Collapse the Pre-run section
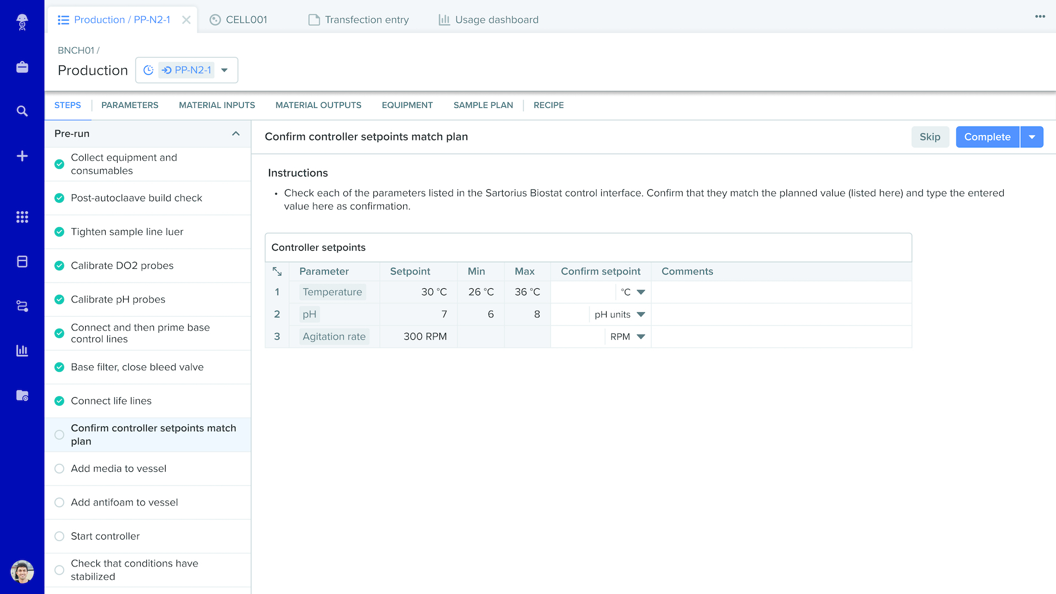Screen dimensions: 1056x594 [236, 134]
